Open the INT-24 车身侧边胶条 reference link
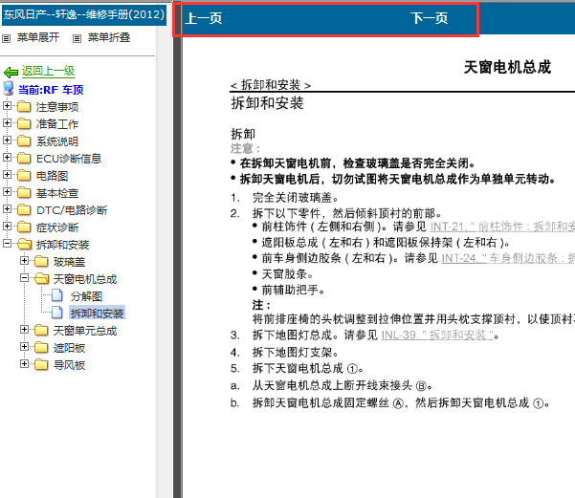575x498 pixels. (x=508, y=258)
